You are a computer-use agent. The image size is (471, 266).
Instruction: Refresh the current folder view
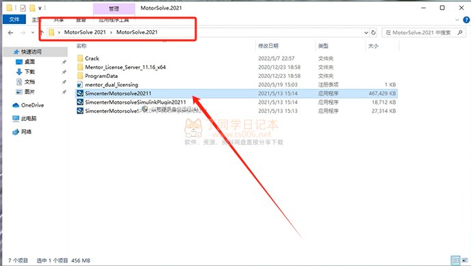click(x=373, y=32)
